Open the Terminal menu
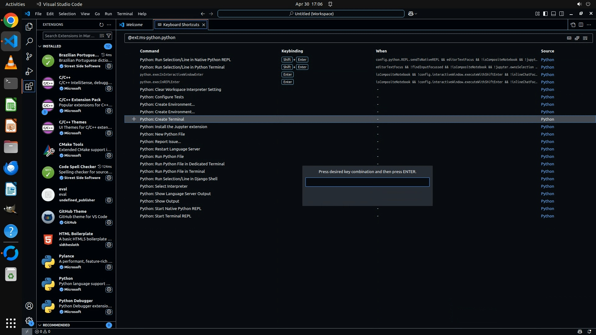 (125, 14)
